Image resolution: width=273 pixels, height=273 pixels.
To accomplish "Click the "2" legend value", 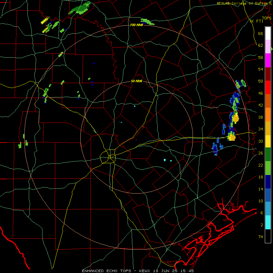I will [x=261, y=225].
